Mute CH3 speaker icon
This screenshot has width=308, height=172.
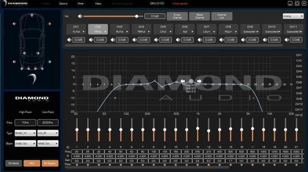[x=113, y=40]
